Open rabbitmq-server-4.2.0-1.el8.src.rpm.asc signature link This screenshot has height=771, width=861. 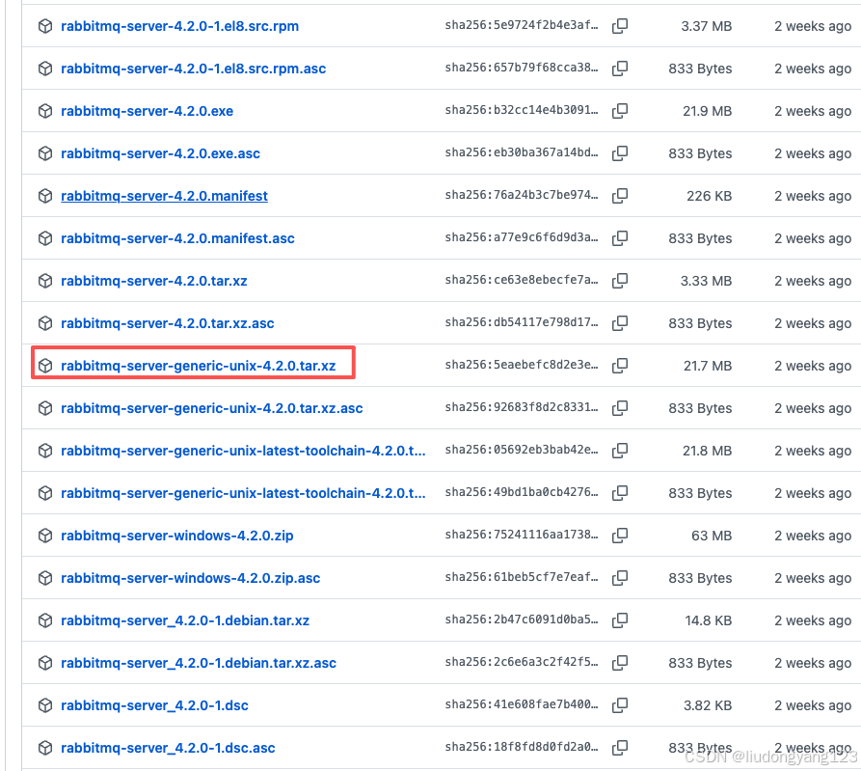(x=193, y=69)
